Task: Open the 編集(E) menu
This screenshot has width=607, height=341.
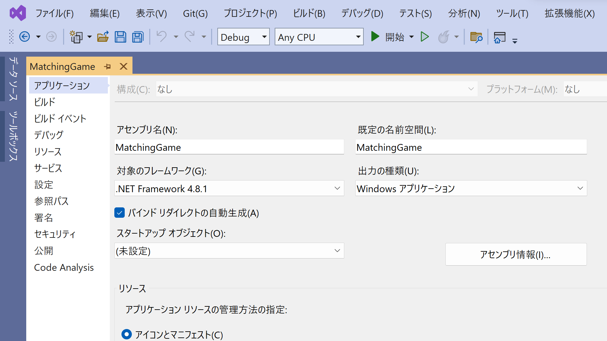Action: (x=105, y=13)
